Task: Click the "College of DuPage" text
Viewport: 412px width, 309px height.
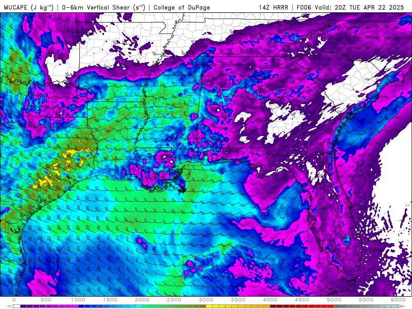Action: 182,7
